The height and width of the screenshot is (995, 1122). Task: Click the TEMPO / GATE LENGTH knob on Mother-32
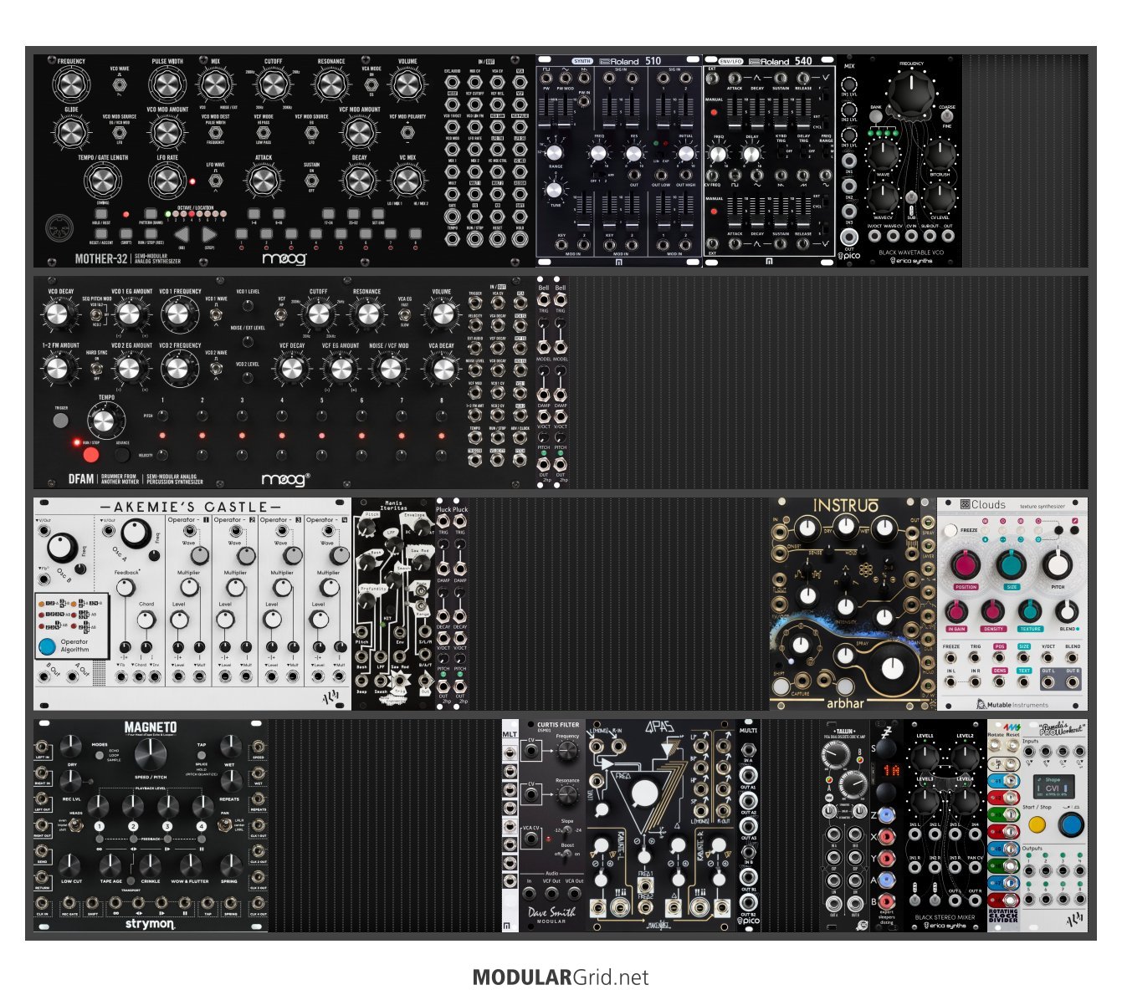click(101, 181)
